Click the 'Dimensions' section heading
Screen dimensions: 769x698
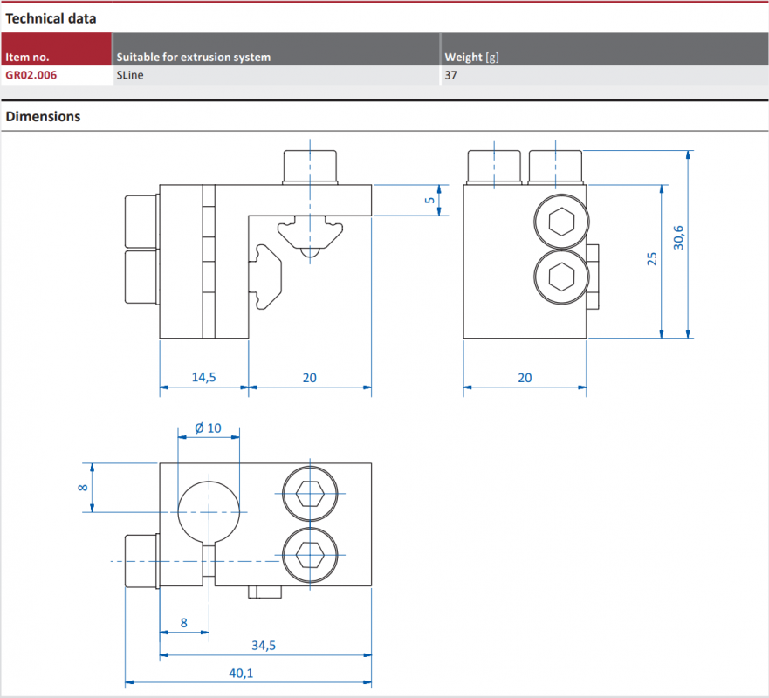tap(43, 117)
